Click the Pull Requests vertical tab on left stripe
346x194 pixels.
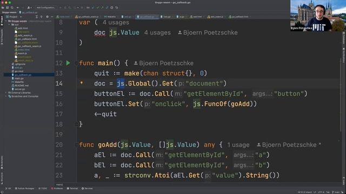coord(2,37)
